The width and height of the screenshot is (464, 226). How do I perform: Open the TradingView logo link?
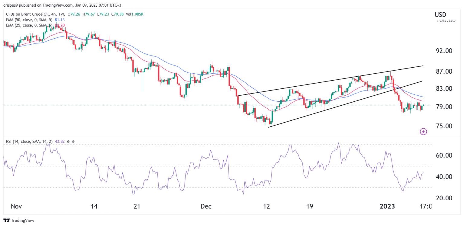19,220
